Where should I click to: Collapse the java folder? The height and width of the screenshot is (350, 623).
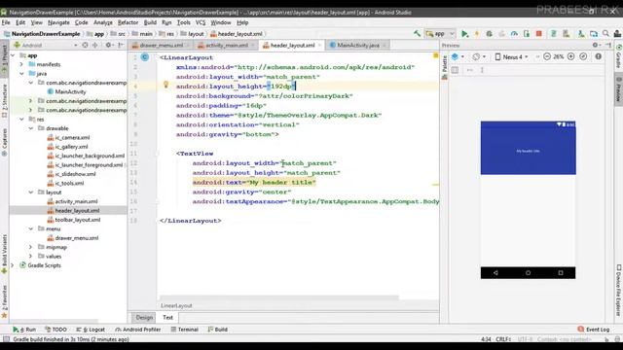21,74
